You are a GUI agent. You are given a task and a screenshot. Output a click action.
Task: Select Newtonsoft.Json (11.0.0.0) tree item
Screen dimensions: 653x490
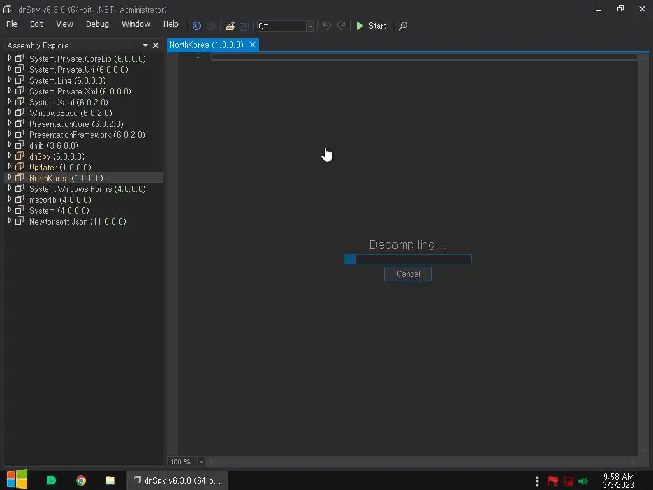click(77, 221)
